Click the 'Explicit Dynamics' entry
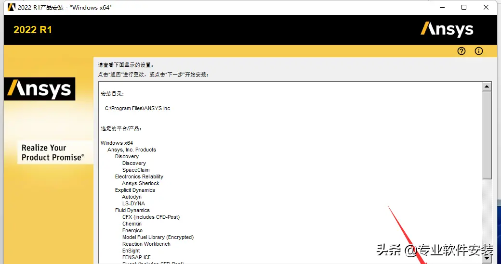The image size is (501, 264). pos(135,190)
